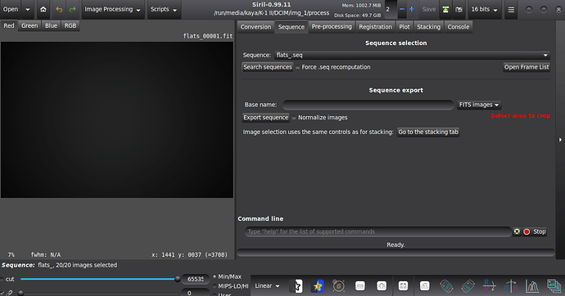Toggle the cut checkbox
The width and height of the screenshot is (565, 296).
coord(2,279)
